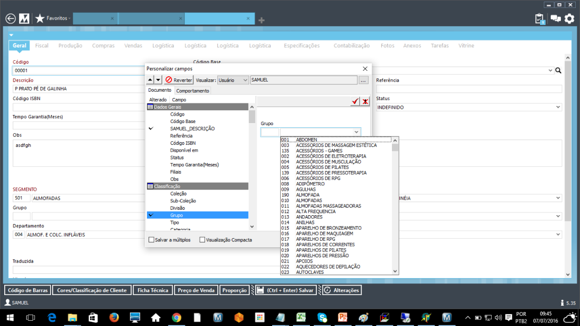Toggle Visualização Compacta checkbox
This screenshot has width=580, height=326.
point(202,240)
